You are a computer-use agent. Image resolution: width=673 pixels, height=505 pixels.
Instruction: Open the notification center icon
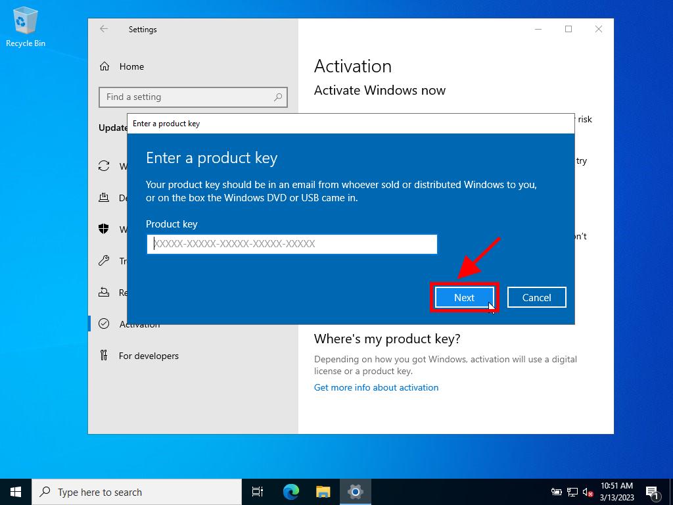pos(652,492)
